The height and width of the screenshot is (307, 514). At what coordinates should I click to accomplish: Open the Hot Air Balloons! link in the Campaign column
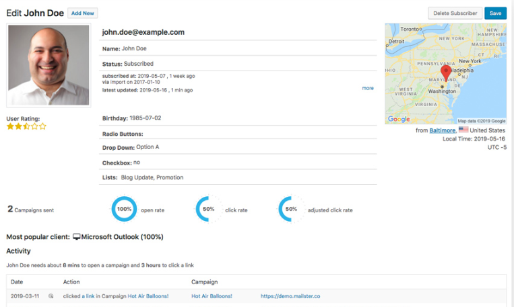point(212,296)
